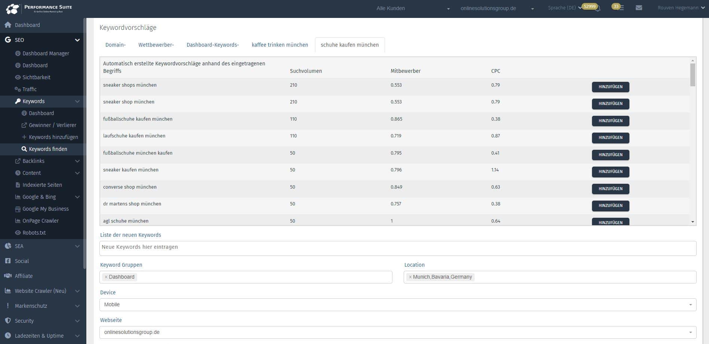Remove the Munich,Bavaria,Germany location tag

click(410, 277)
